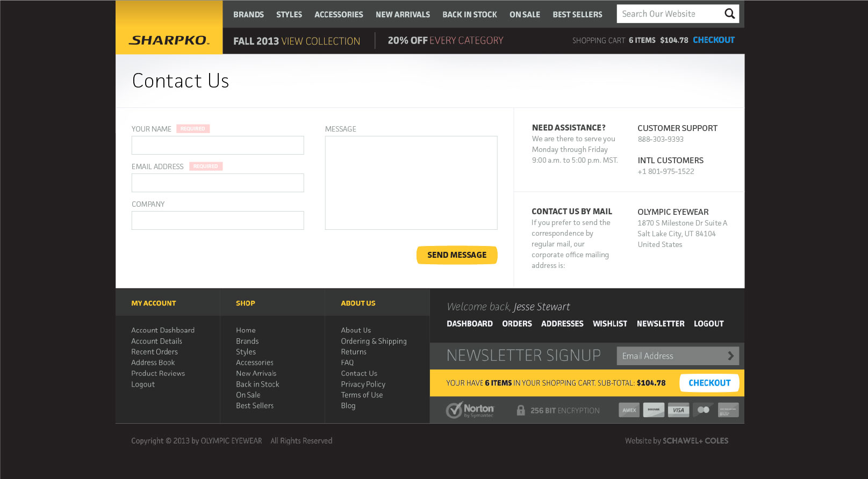Click the search magnifier icon

click(x=729, y=14)
